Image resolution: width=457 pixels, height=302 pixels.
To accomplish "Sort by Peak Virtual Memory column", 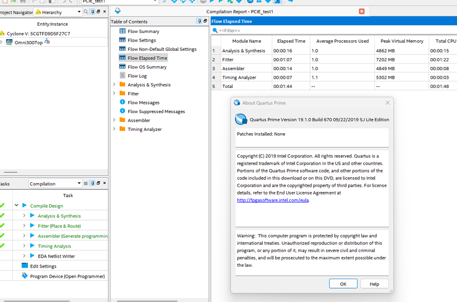I will click(x=402, y=41).
